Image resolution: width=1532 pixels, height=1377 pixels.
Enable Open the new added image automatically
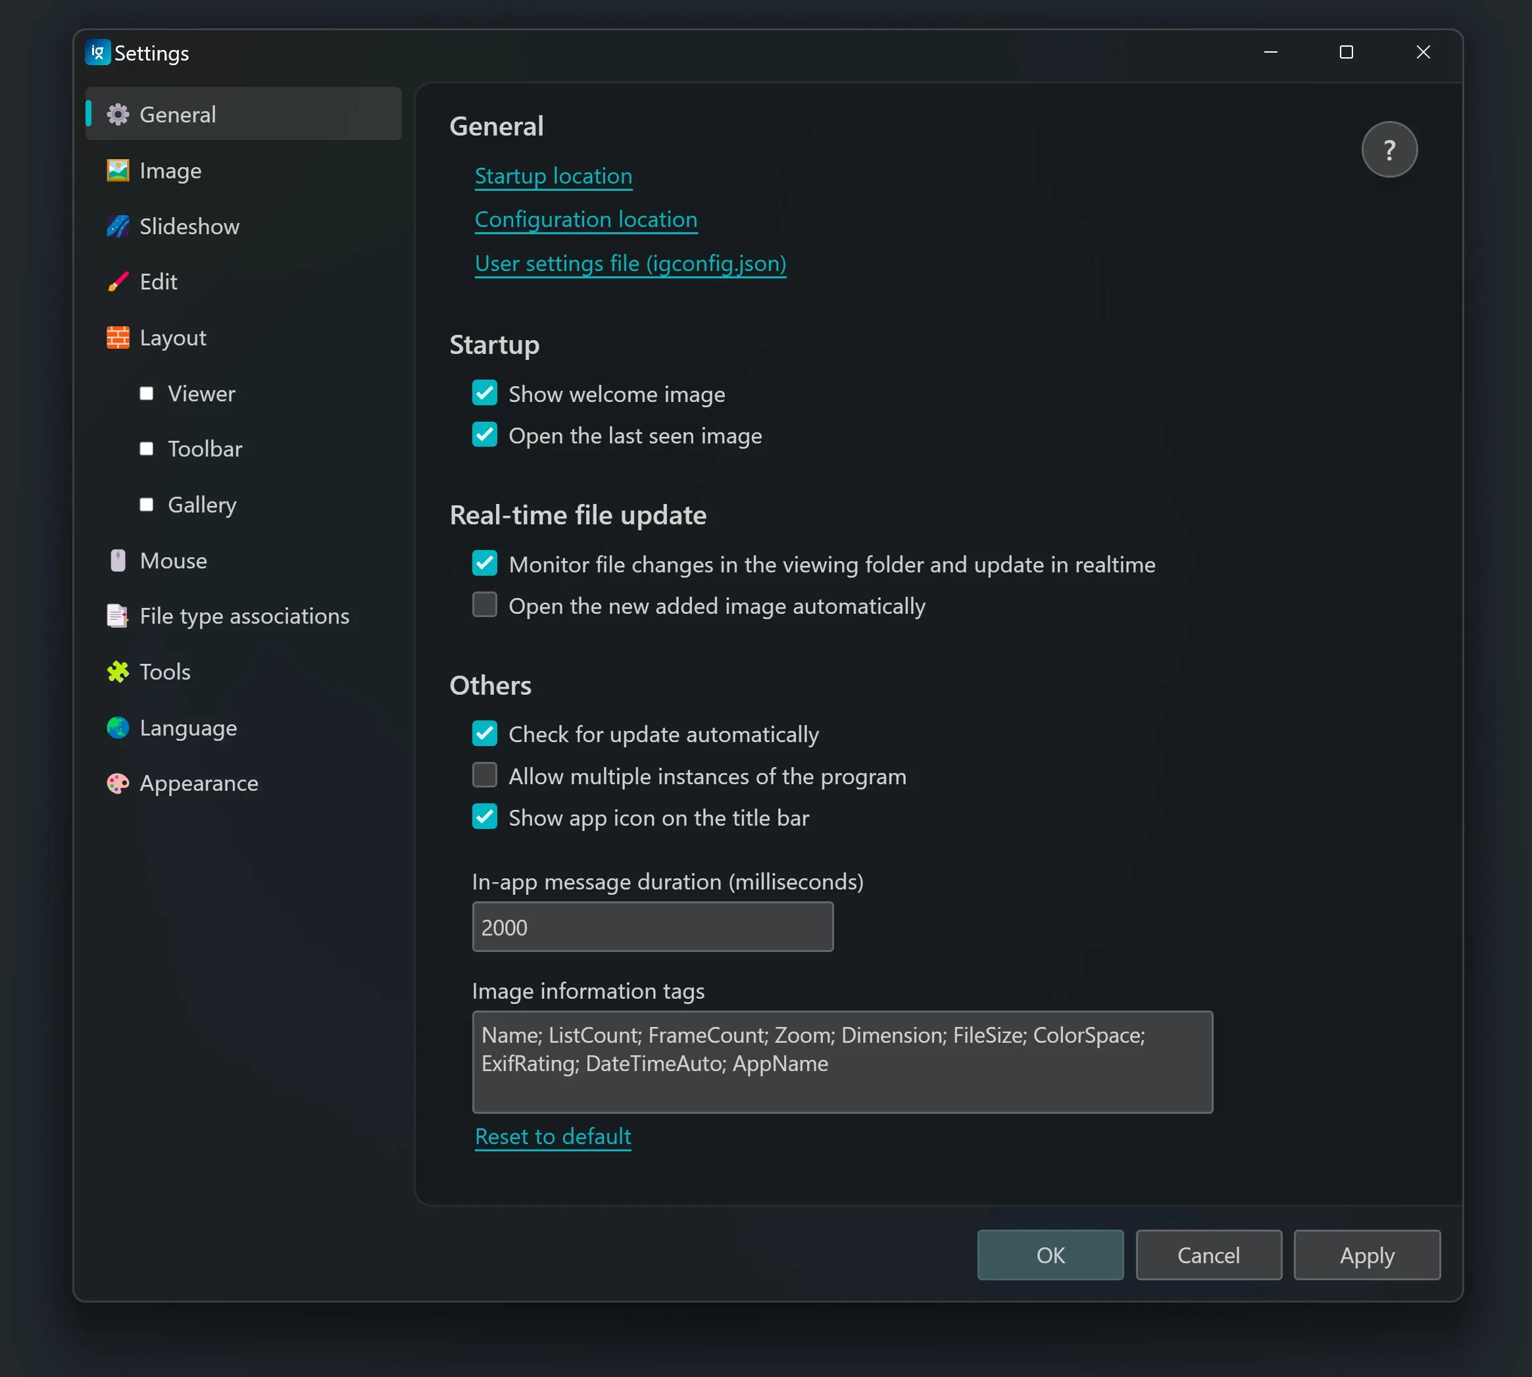[x=484, y=605]
